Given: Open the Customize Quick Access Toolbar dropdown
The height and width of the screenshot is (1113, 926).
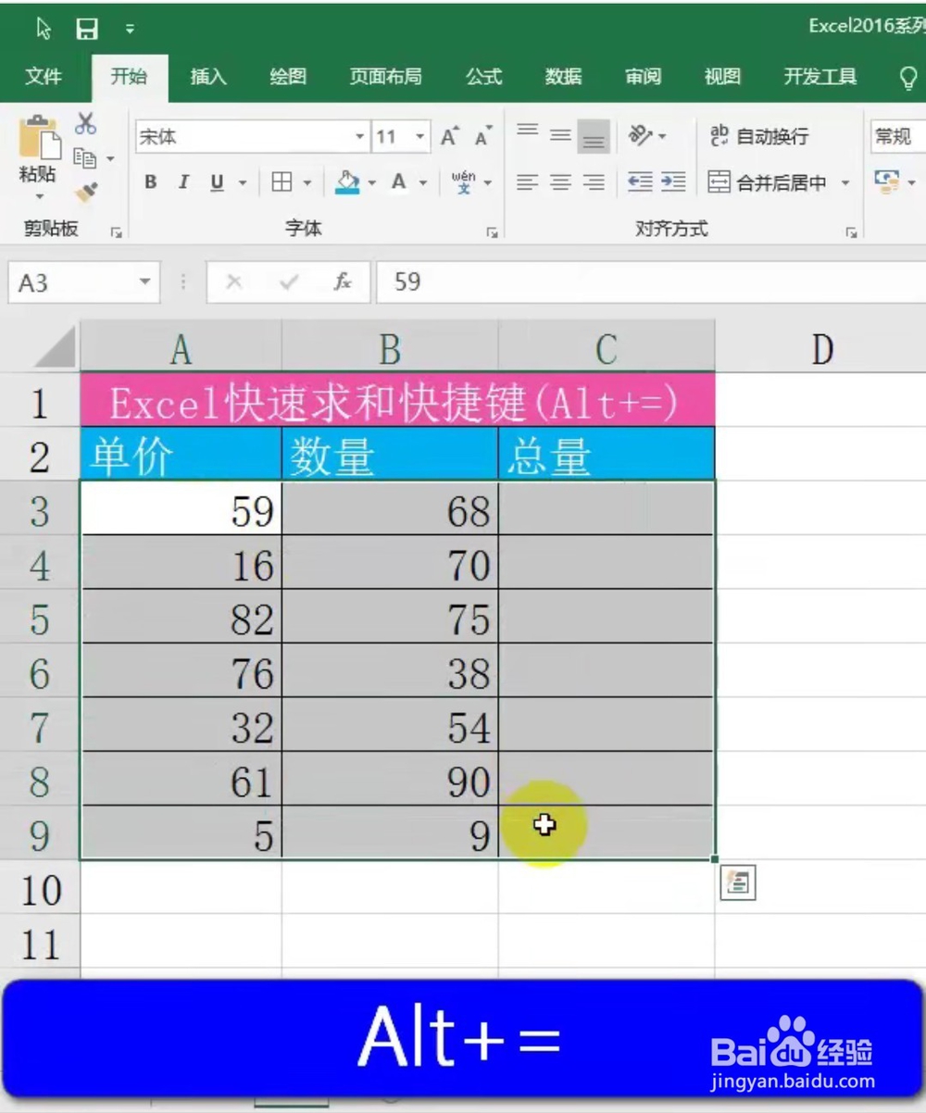Looking at the screenshot, I should (130, 30).
